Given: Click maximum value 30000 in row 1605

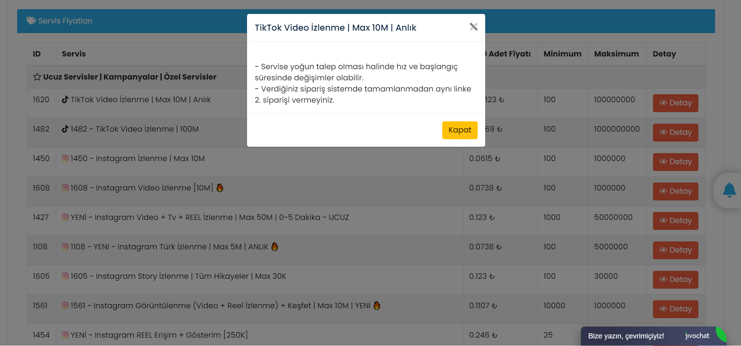Looking at the screenshot, I should click(606, 276).
